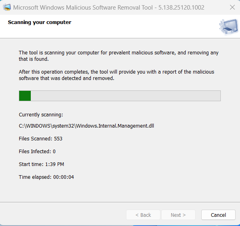Image resolution: width=240 pixels, height=226 pixels.
Task: Click the disabled Back button
Action: pyautogui.click(x=143, y=215)
